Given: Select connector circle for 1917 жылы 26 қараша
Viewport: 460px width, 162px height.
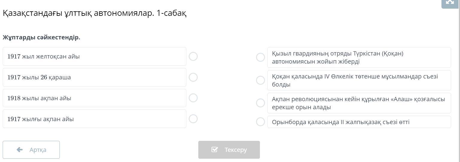Looking at the screenshot, I should tap(193, 77).
